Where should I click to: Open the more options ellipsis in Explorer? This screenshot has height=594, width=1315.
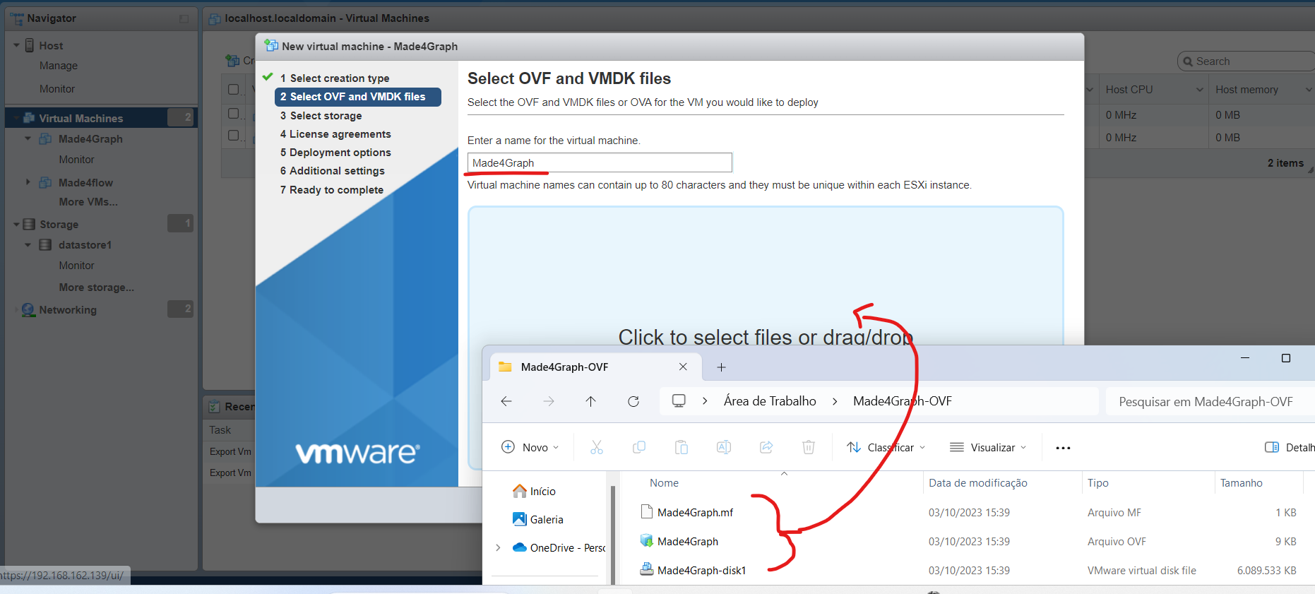(x=1063, y=448)
